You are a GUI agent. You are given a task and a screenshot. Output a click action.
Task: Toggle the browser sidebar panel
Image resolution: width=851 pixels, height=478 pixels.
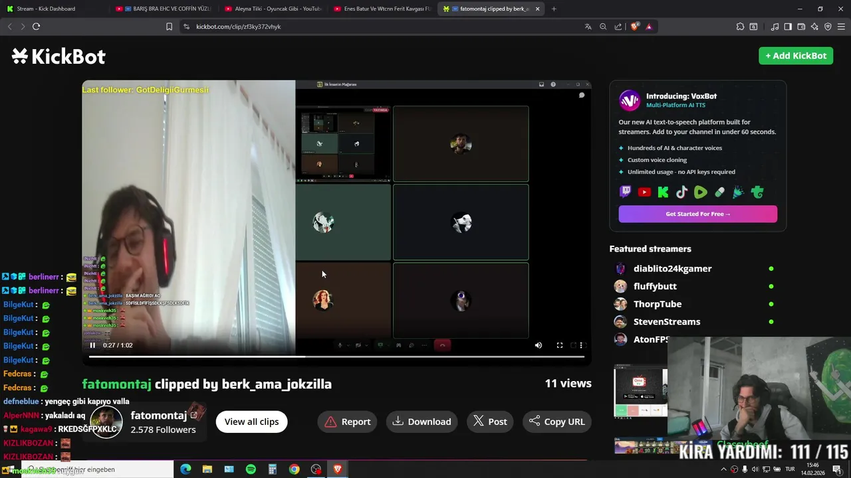(788, 27)
